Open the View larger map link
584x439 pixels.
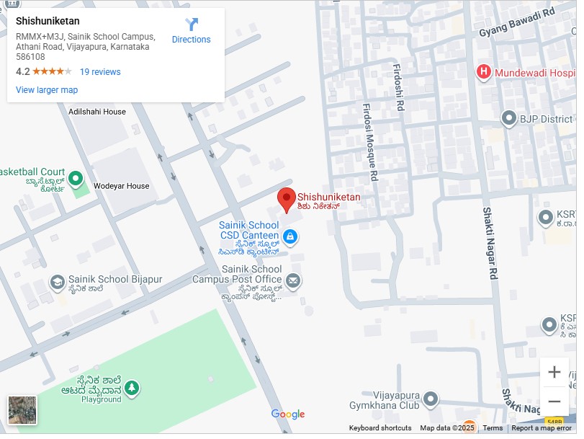47,90
